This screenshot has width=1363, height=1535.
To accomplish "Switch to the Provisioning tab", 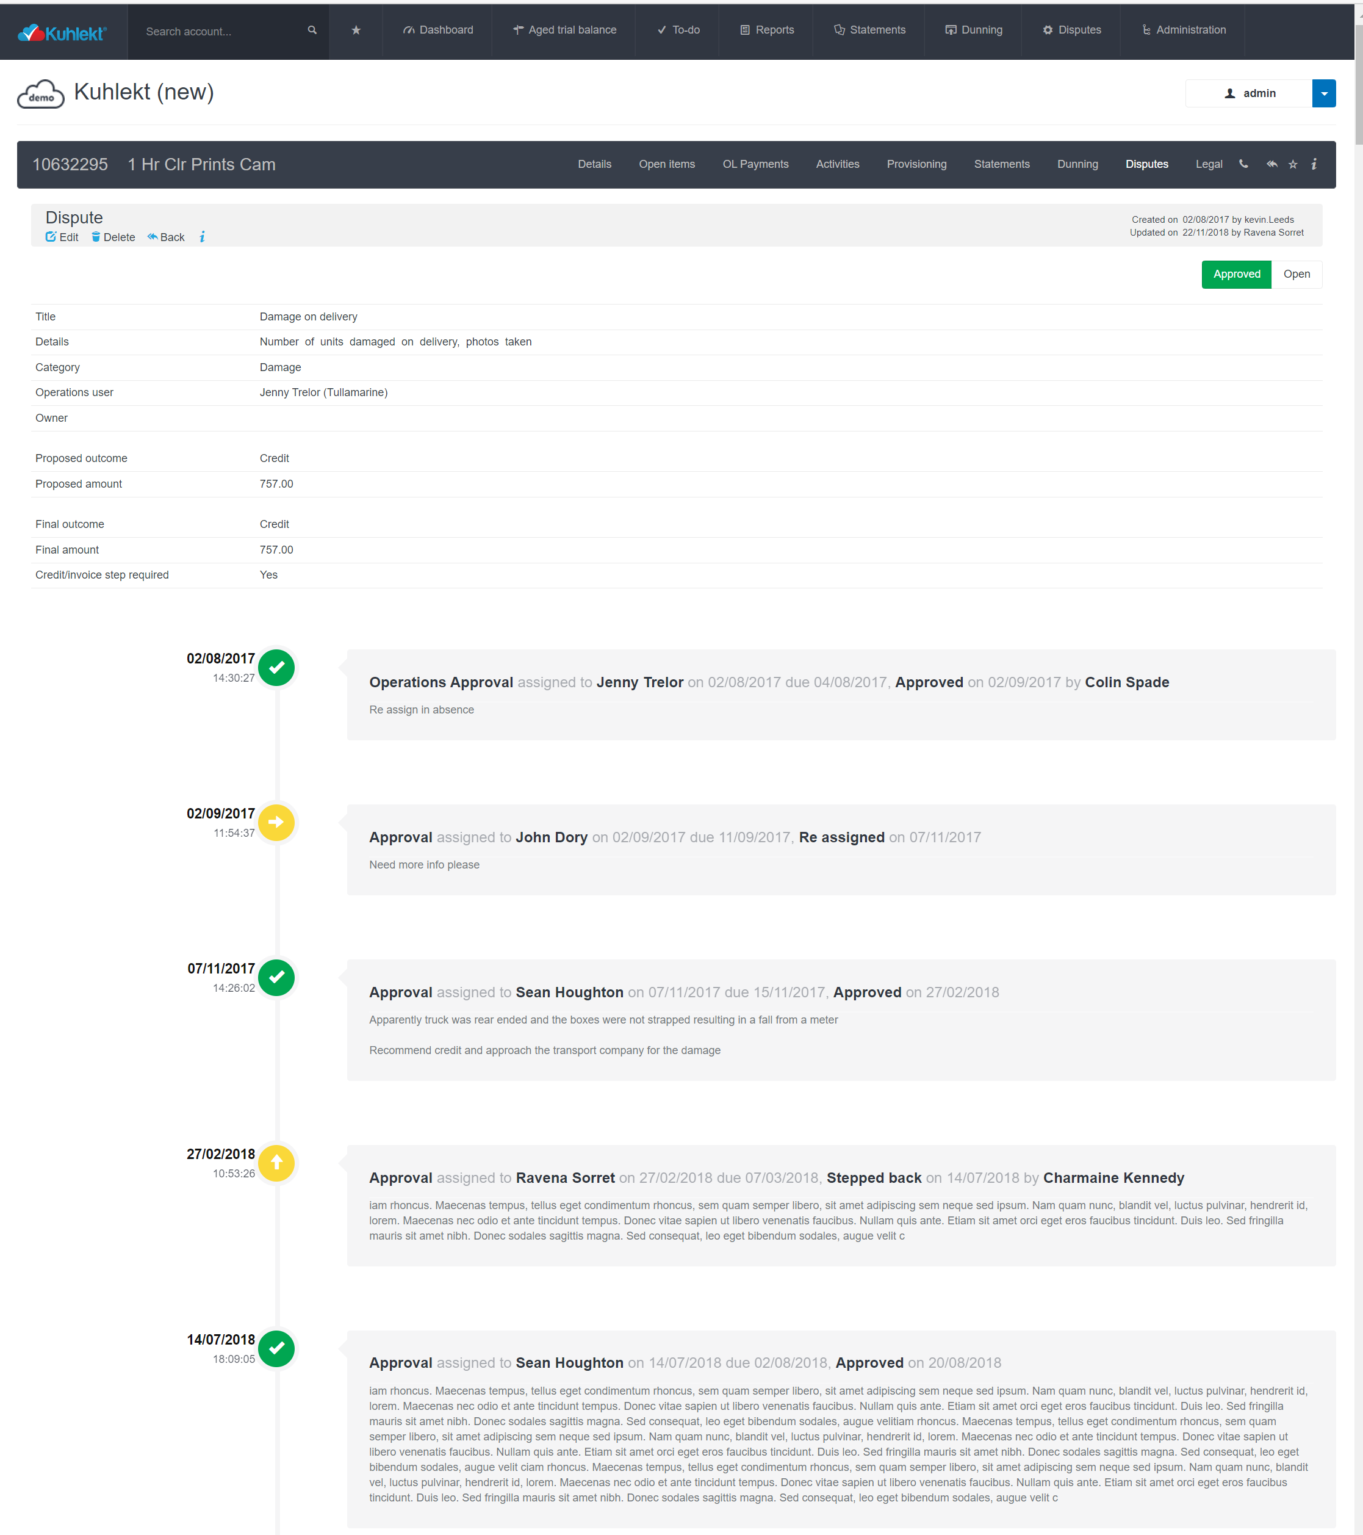I will (x=916, y=164).
